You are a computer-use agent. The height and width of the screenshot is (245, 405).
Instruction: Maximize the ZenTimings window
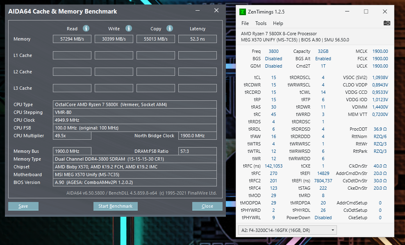point(366,11)
